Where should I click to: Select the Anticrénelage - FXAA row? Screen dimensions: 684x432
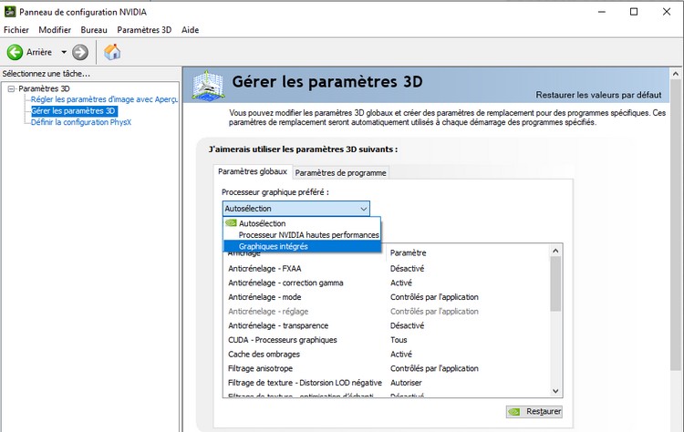387,269
